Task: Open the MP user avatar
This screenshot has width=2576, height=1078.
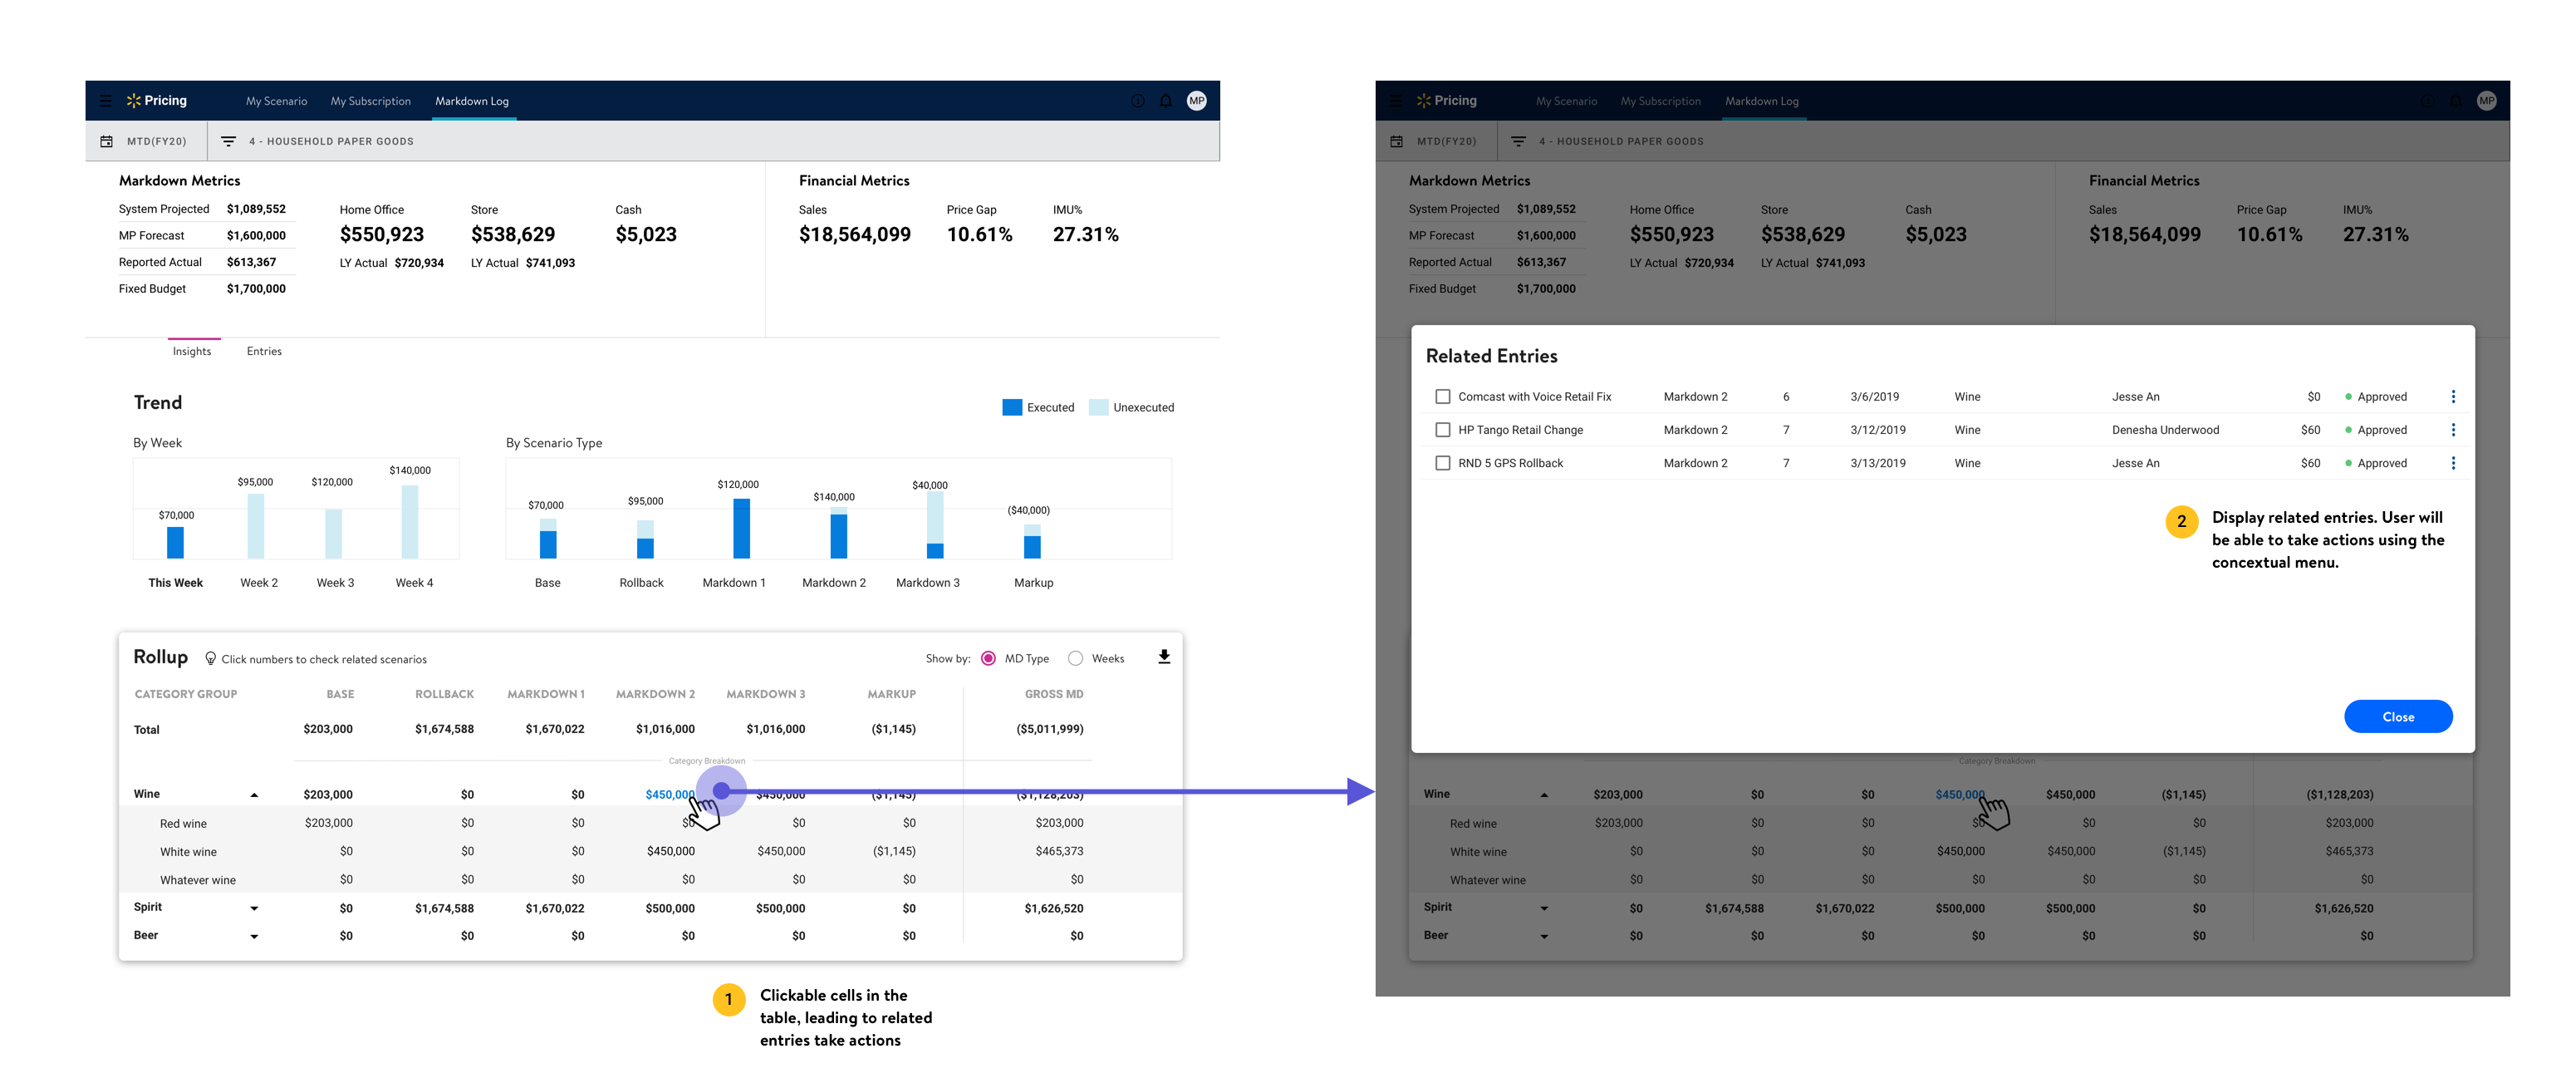Action: pyautogui.click(x=1197, y=101)
